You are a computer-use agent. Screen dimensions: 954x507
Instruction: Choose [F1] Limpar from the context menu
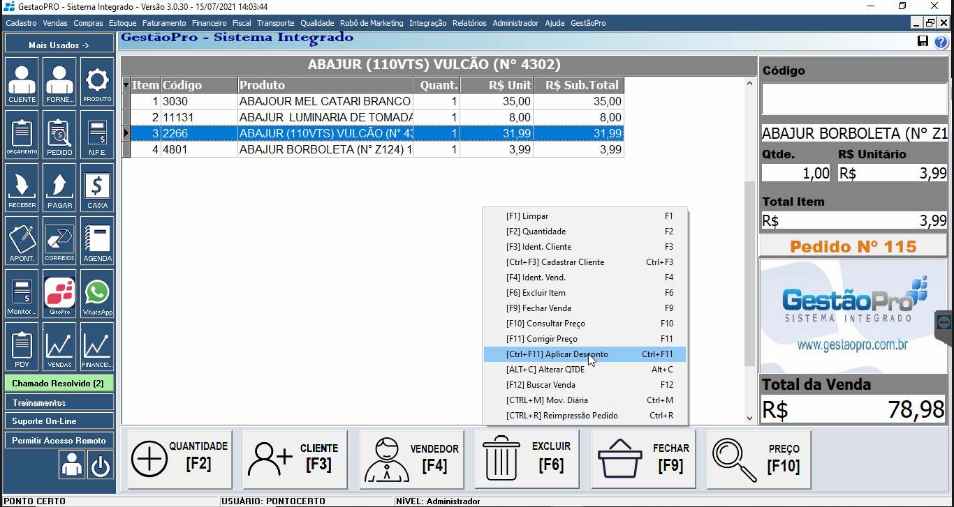[585, 216]
